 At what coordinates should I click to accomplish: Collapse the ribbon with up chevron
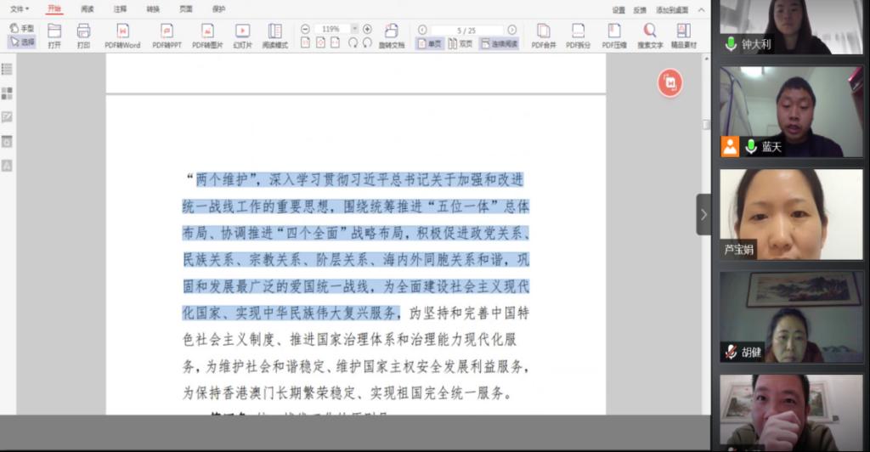click(701, 10)
